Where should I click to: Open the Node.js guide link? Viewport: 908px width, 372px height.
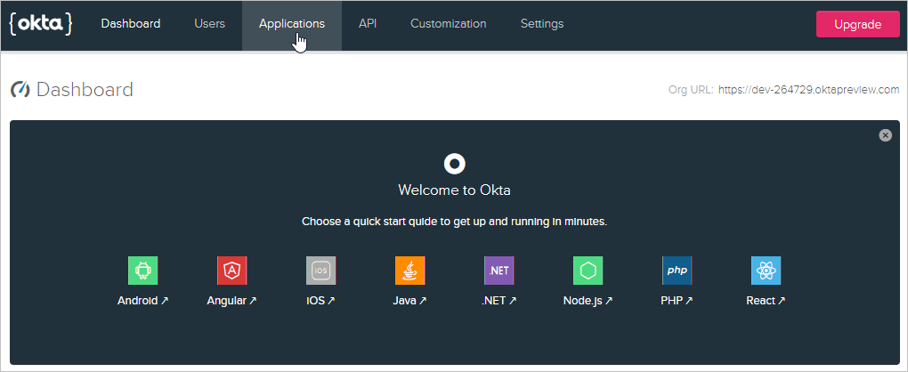point(588,301)
